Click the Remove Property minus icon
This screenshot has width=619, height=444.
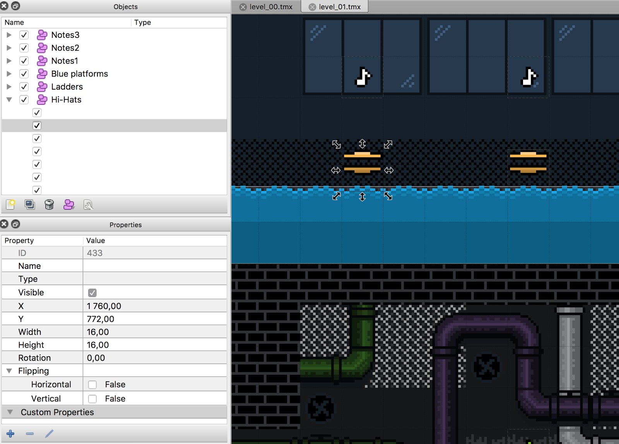click(30, 434)
